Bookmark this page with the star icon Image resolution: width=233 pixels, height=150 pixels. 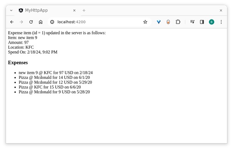[145, 22]
